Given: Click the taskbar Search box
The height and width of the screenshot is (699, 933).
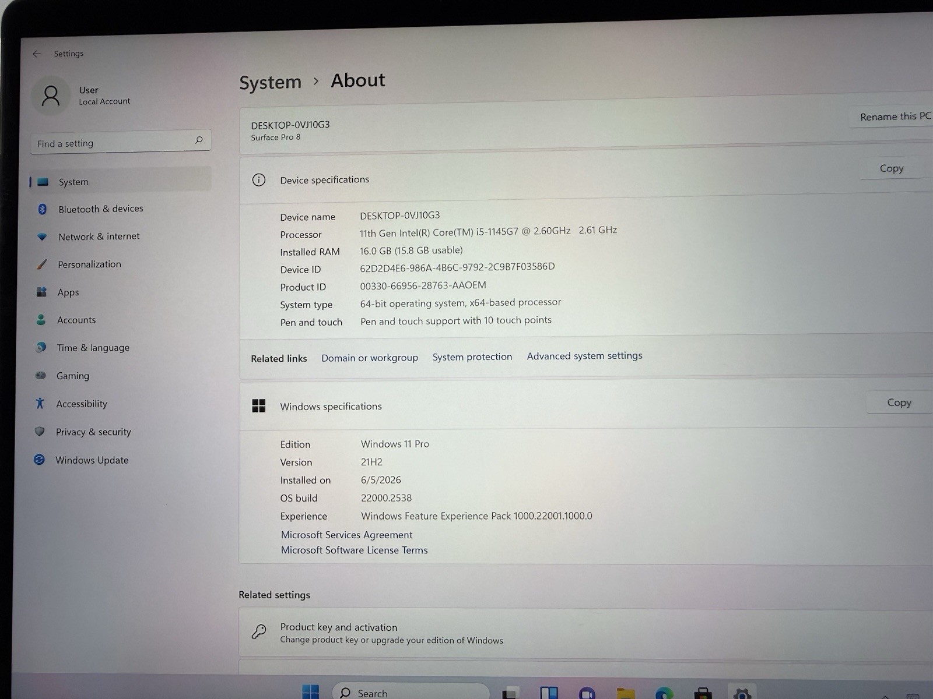Looking at the screenshot, I should pos(411,692).
